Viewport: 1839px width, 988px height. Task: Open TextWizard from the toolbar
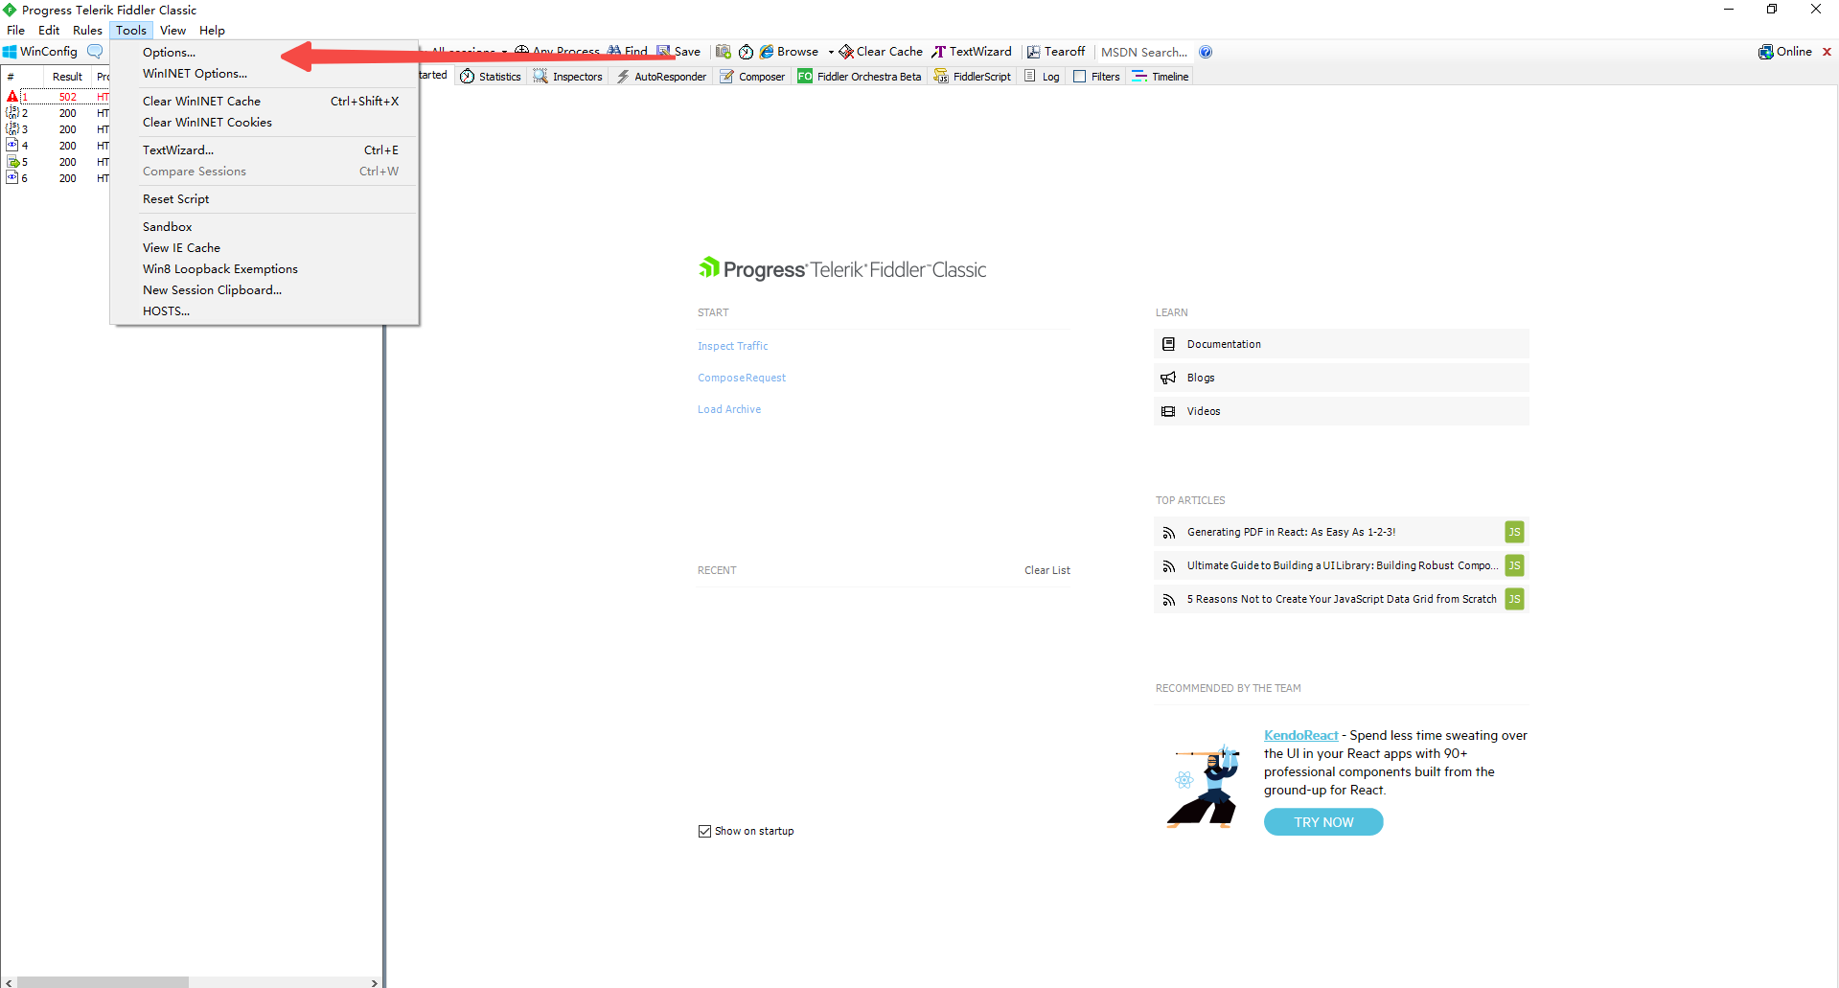[972, 52]
